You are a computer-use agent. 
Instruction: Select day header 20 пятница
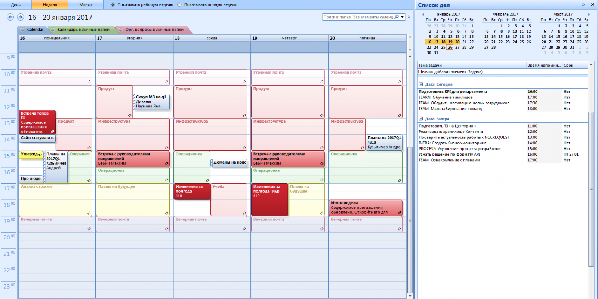(367, 38)
